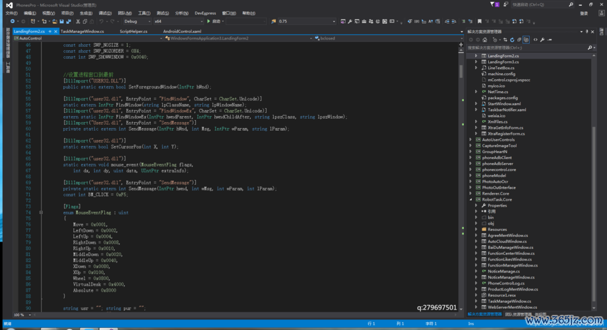Open Solution Explorer window options arrow
607x330 pixels.
point(581,32)
